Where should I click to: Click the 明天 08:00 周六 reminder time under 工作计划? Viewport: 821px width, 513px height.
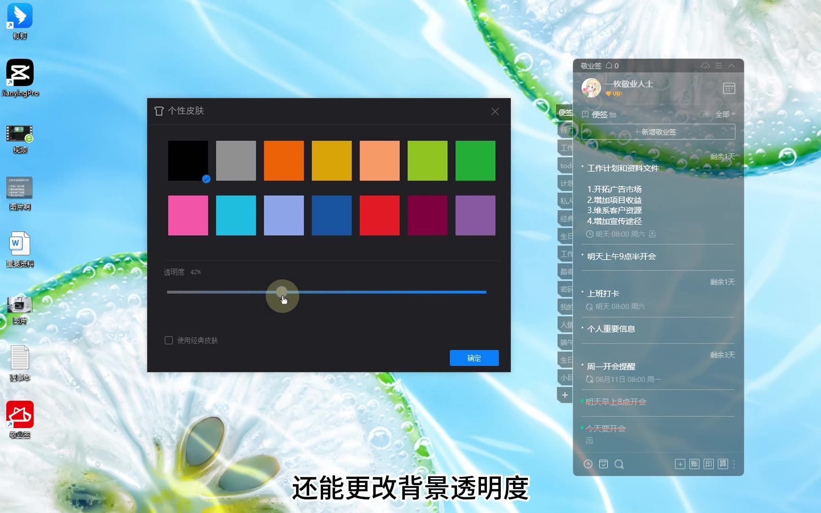[x=620, y=234]
